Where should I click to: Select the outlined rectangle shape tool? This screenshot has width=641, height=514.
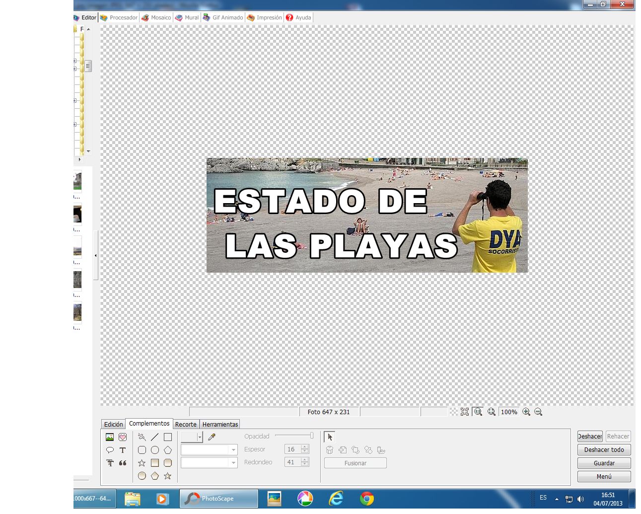coord(168,437)
